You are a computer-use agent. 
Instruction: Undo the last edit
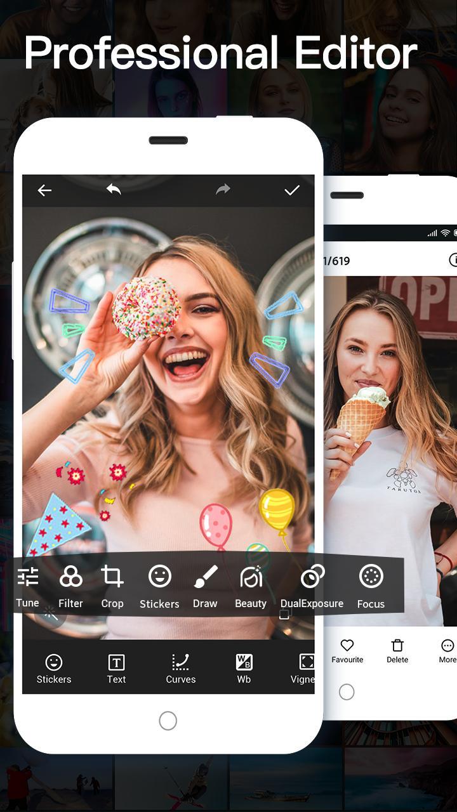[114, 190]
